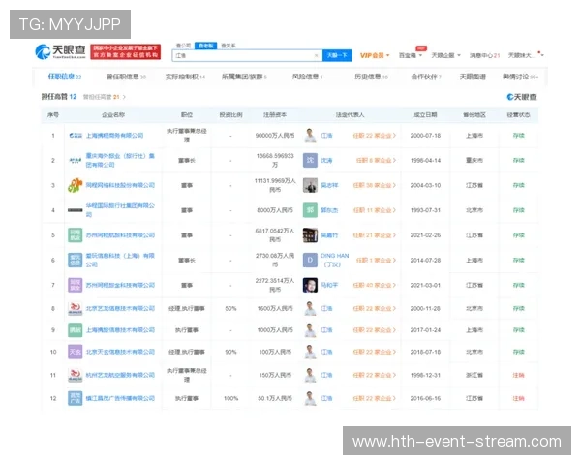The image size is (581, 465).
Task: Click the blue square logo in row 6
Action: click(x=76, y=260)
